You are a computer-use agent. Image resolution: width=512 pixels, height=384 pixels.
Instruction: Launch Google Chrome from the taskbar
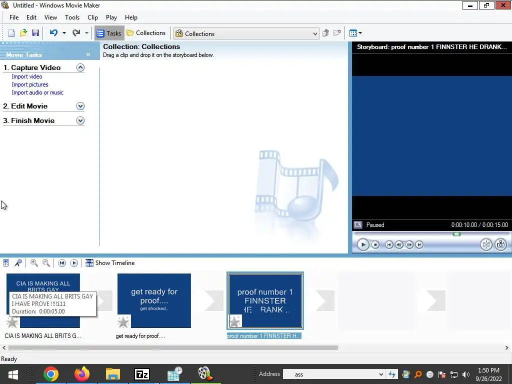tap(51, 374)
